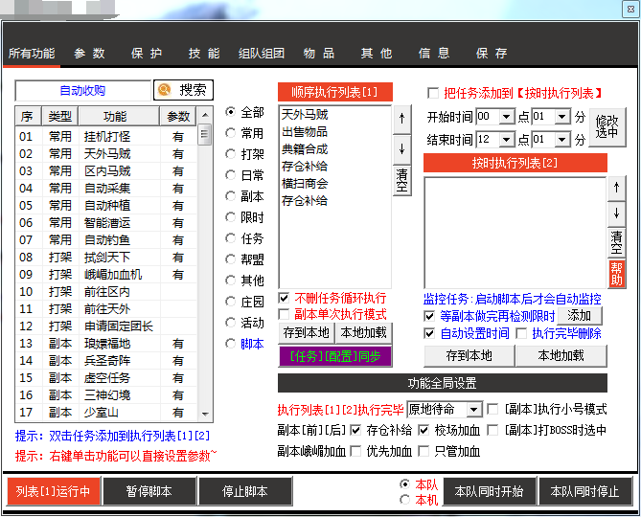The image size is (641, 517).
Task: Select the 本机 radio button
Action: pyautogui.click(x=404, y=500)
